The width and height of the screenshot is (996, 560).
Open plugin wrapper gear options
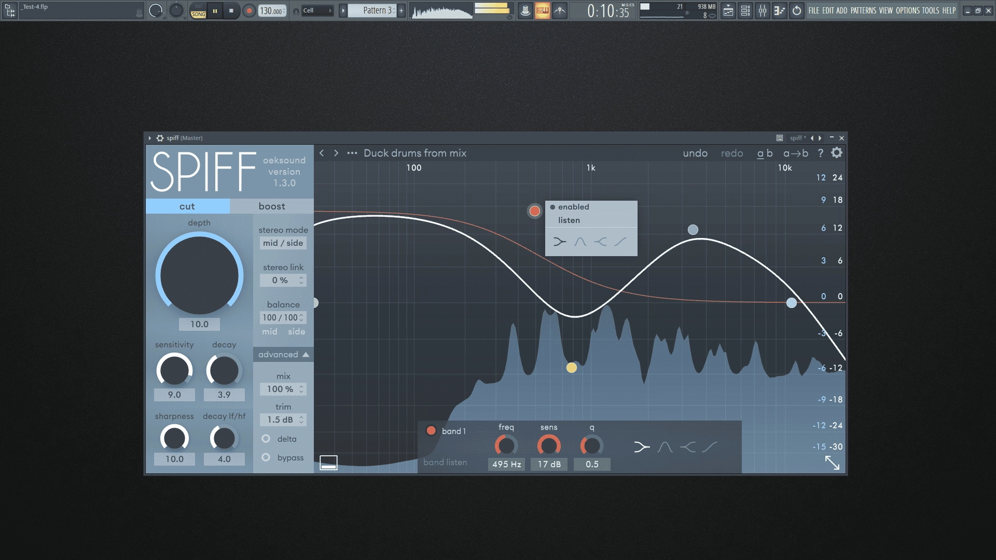coord(160,138)
